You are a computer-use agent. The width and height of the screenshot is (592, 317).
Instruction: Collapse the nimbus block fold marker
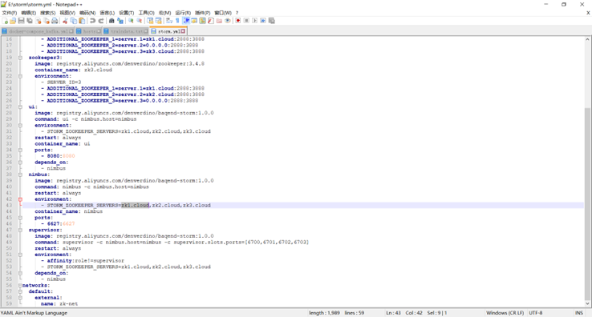coord(20,175)
